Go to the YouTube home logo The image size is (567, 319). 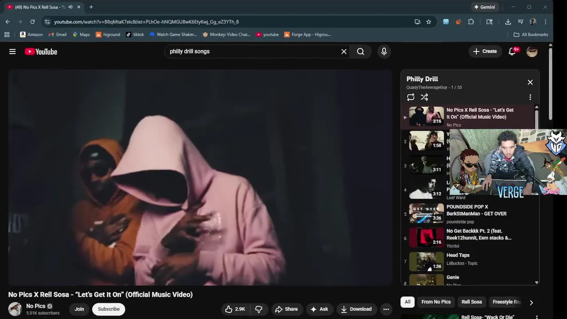tap(41, 51)
